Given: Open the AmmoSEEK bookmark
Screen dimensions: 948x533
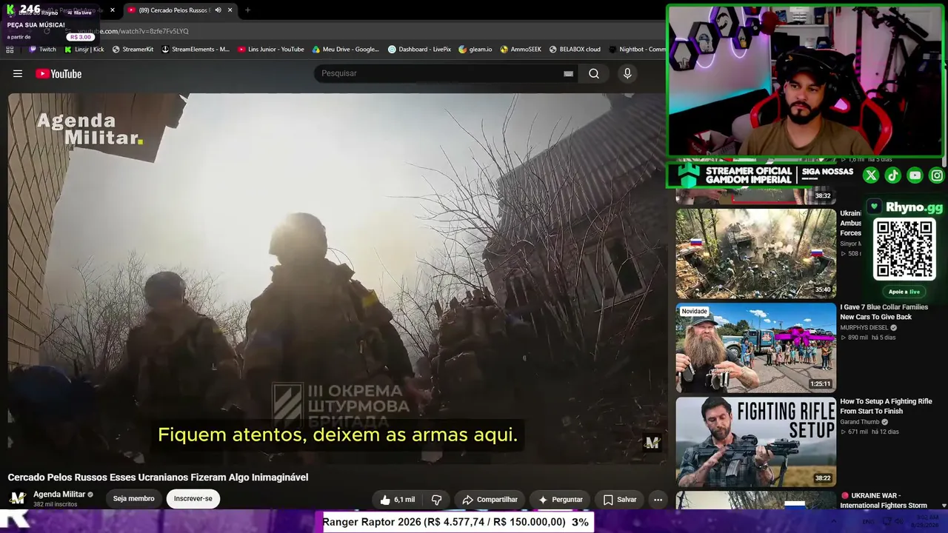Looking at the screenshot, I should coord(521,50).
